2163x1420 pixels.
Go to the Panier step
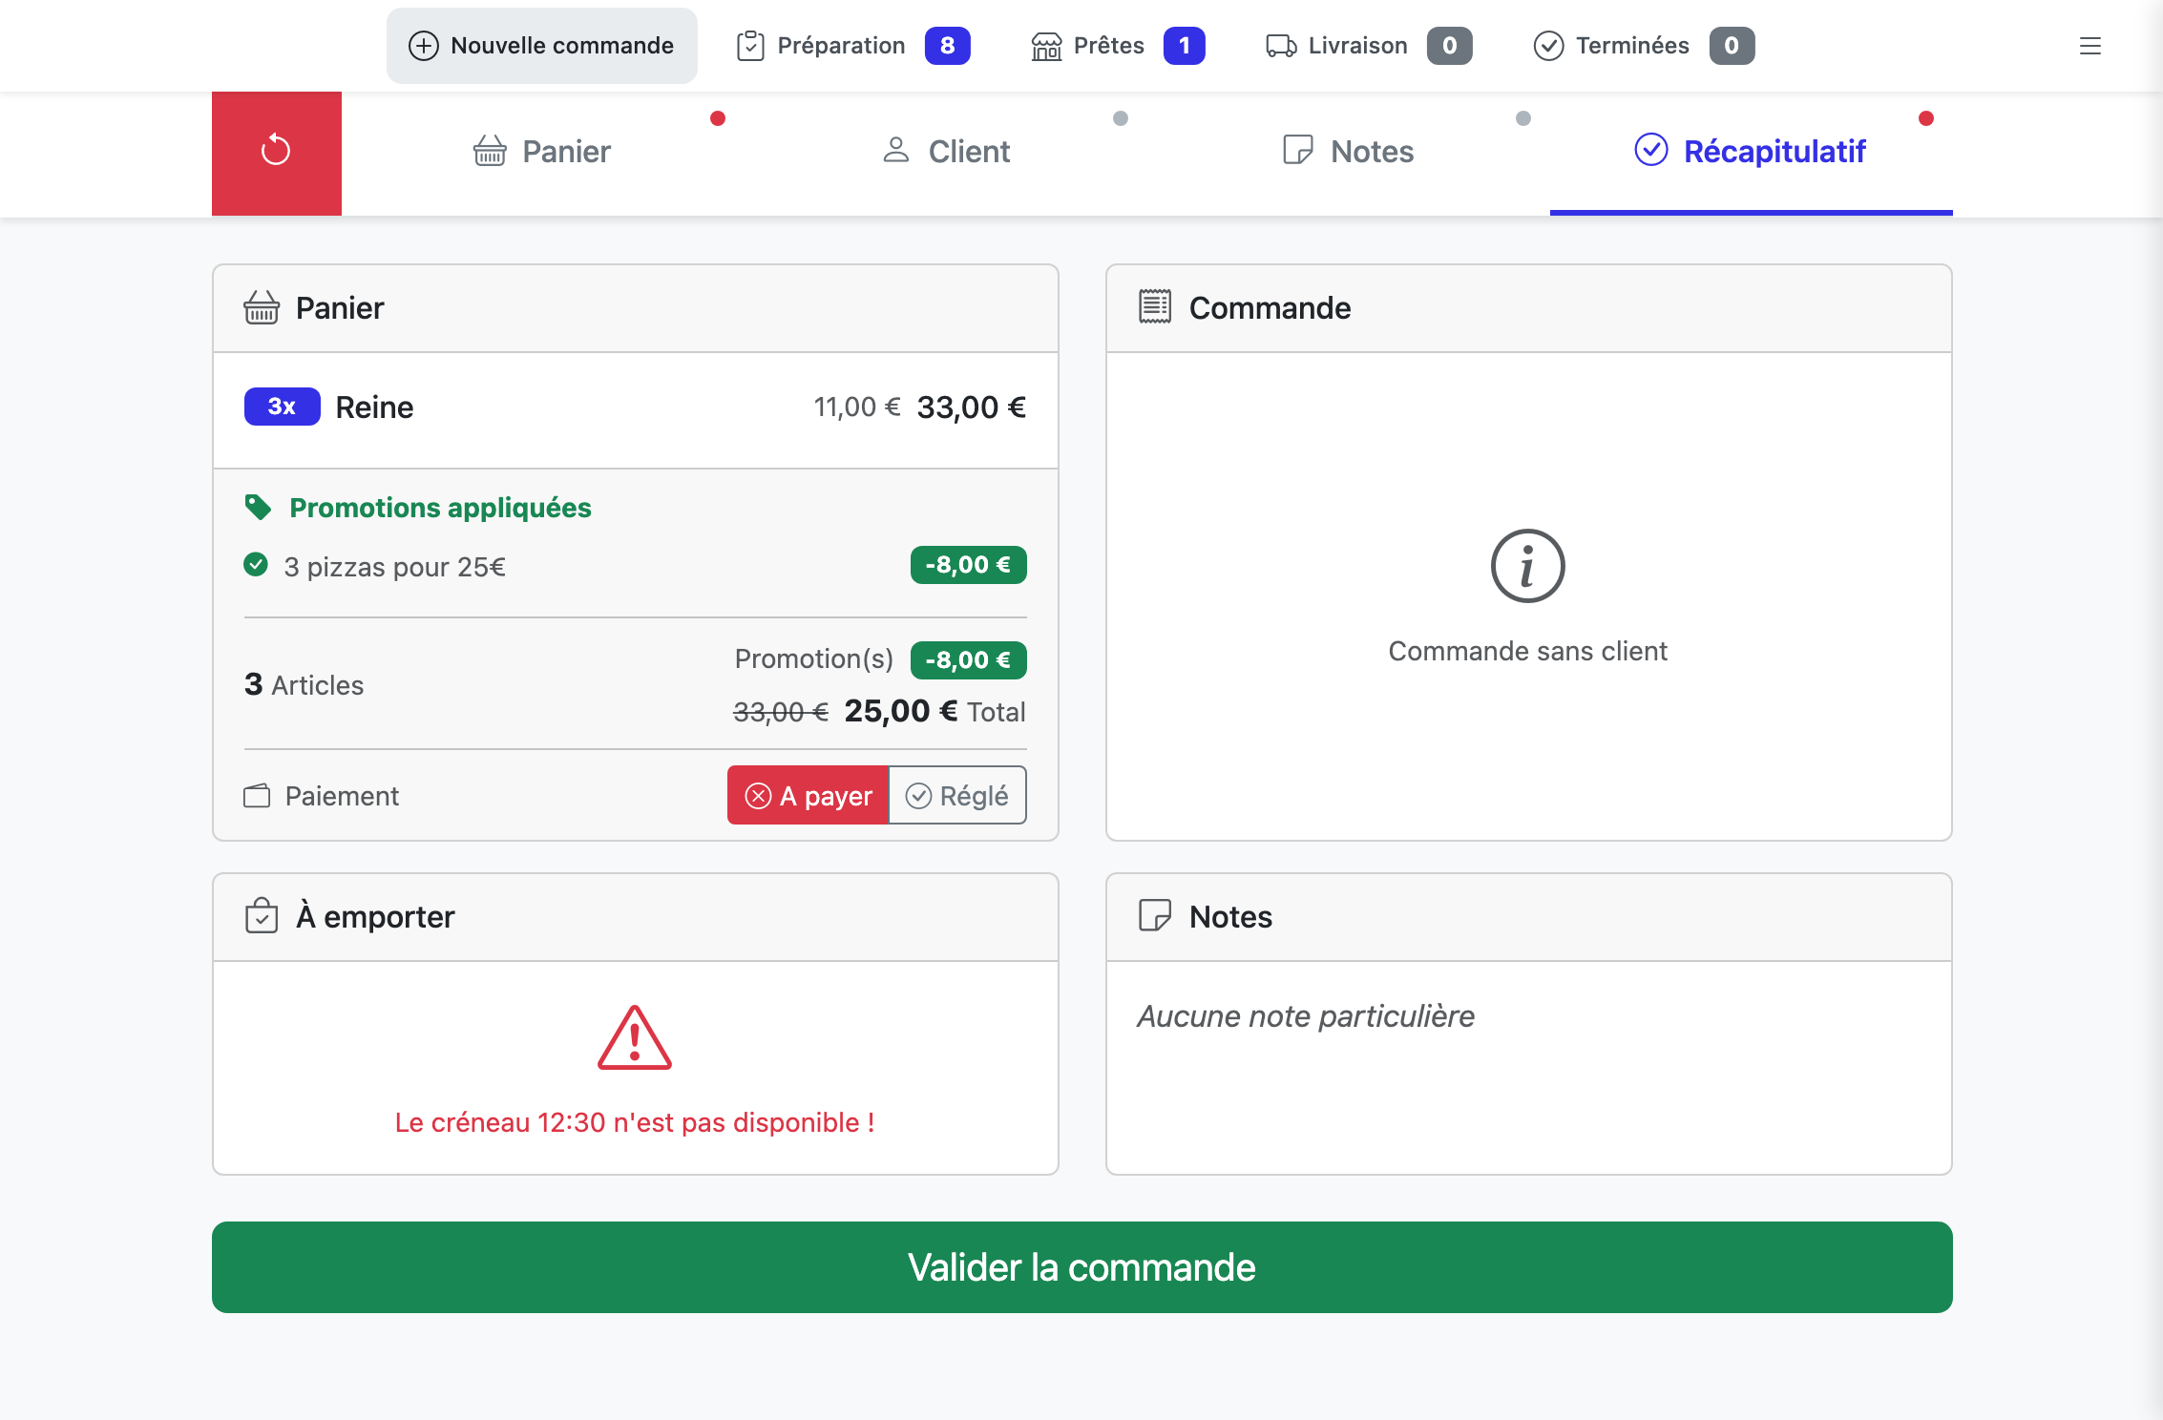[542, 152]
